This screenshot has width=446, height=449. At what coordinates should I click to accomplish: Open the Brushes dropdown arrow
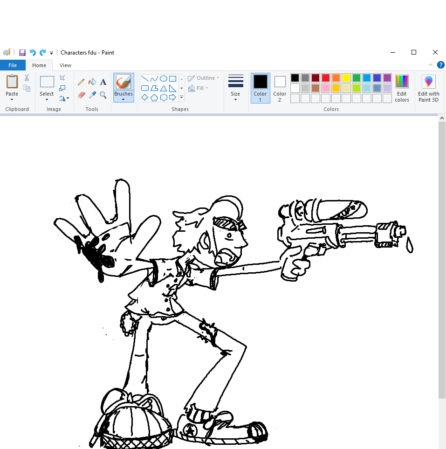click(124, 100)
